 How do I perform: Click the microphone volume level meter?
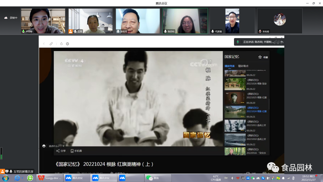(x=1, y=153)
